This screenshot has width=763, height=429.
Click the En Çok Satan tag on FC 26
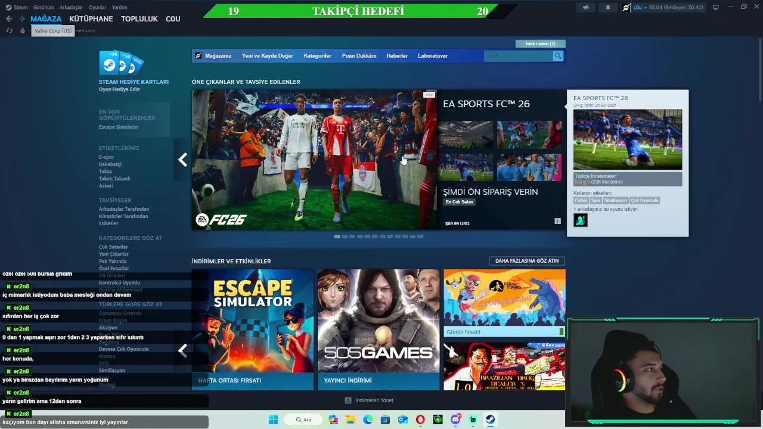[x=459, y=202]
